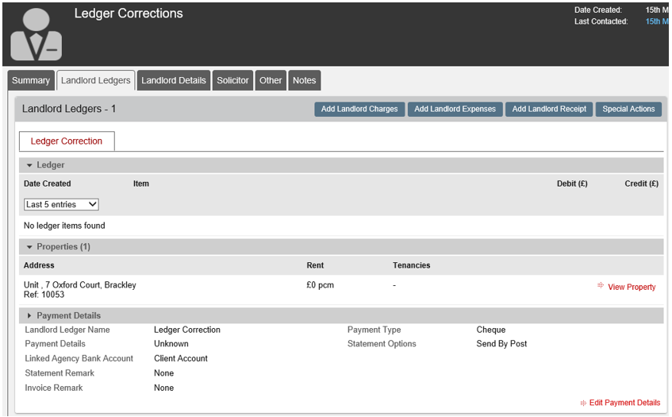This screenshot has height=417, width=672.
Task: Click the Last Contacted date link
Action: (x=657, y=21)
